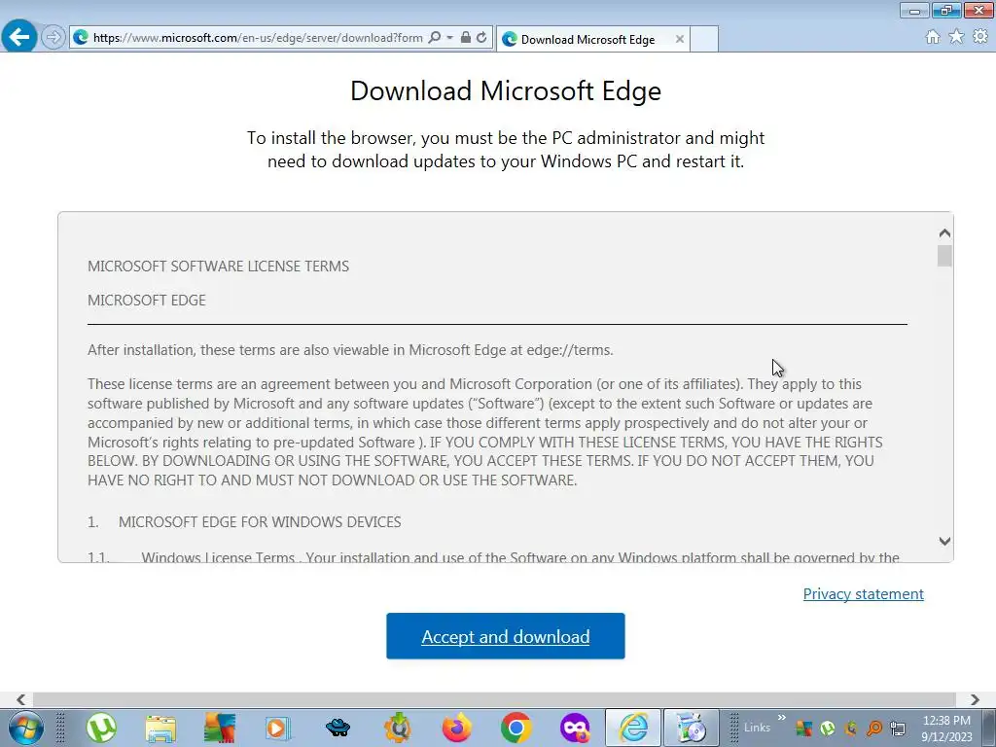Launch uTorrent from the taskbar
Image resolution: width=996 pixels, height=747 pixels.
tap(101, 728)
